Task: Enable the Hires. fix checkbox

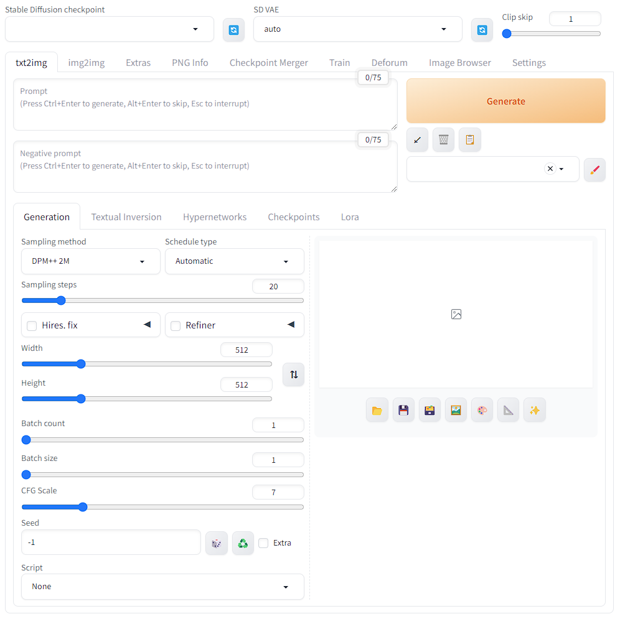Action: 32,325
